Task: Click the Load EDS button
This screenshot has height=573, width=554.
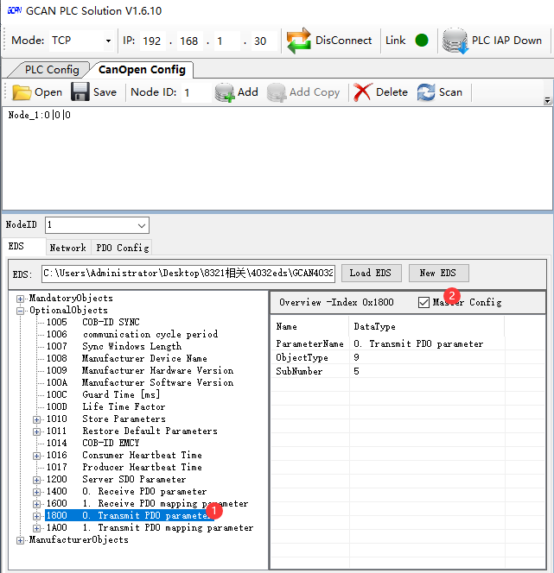Action: pyautogui.click(x=371, y=274)
